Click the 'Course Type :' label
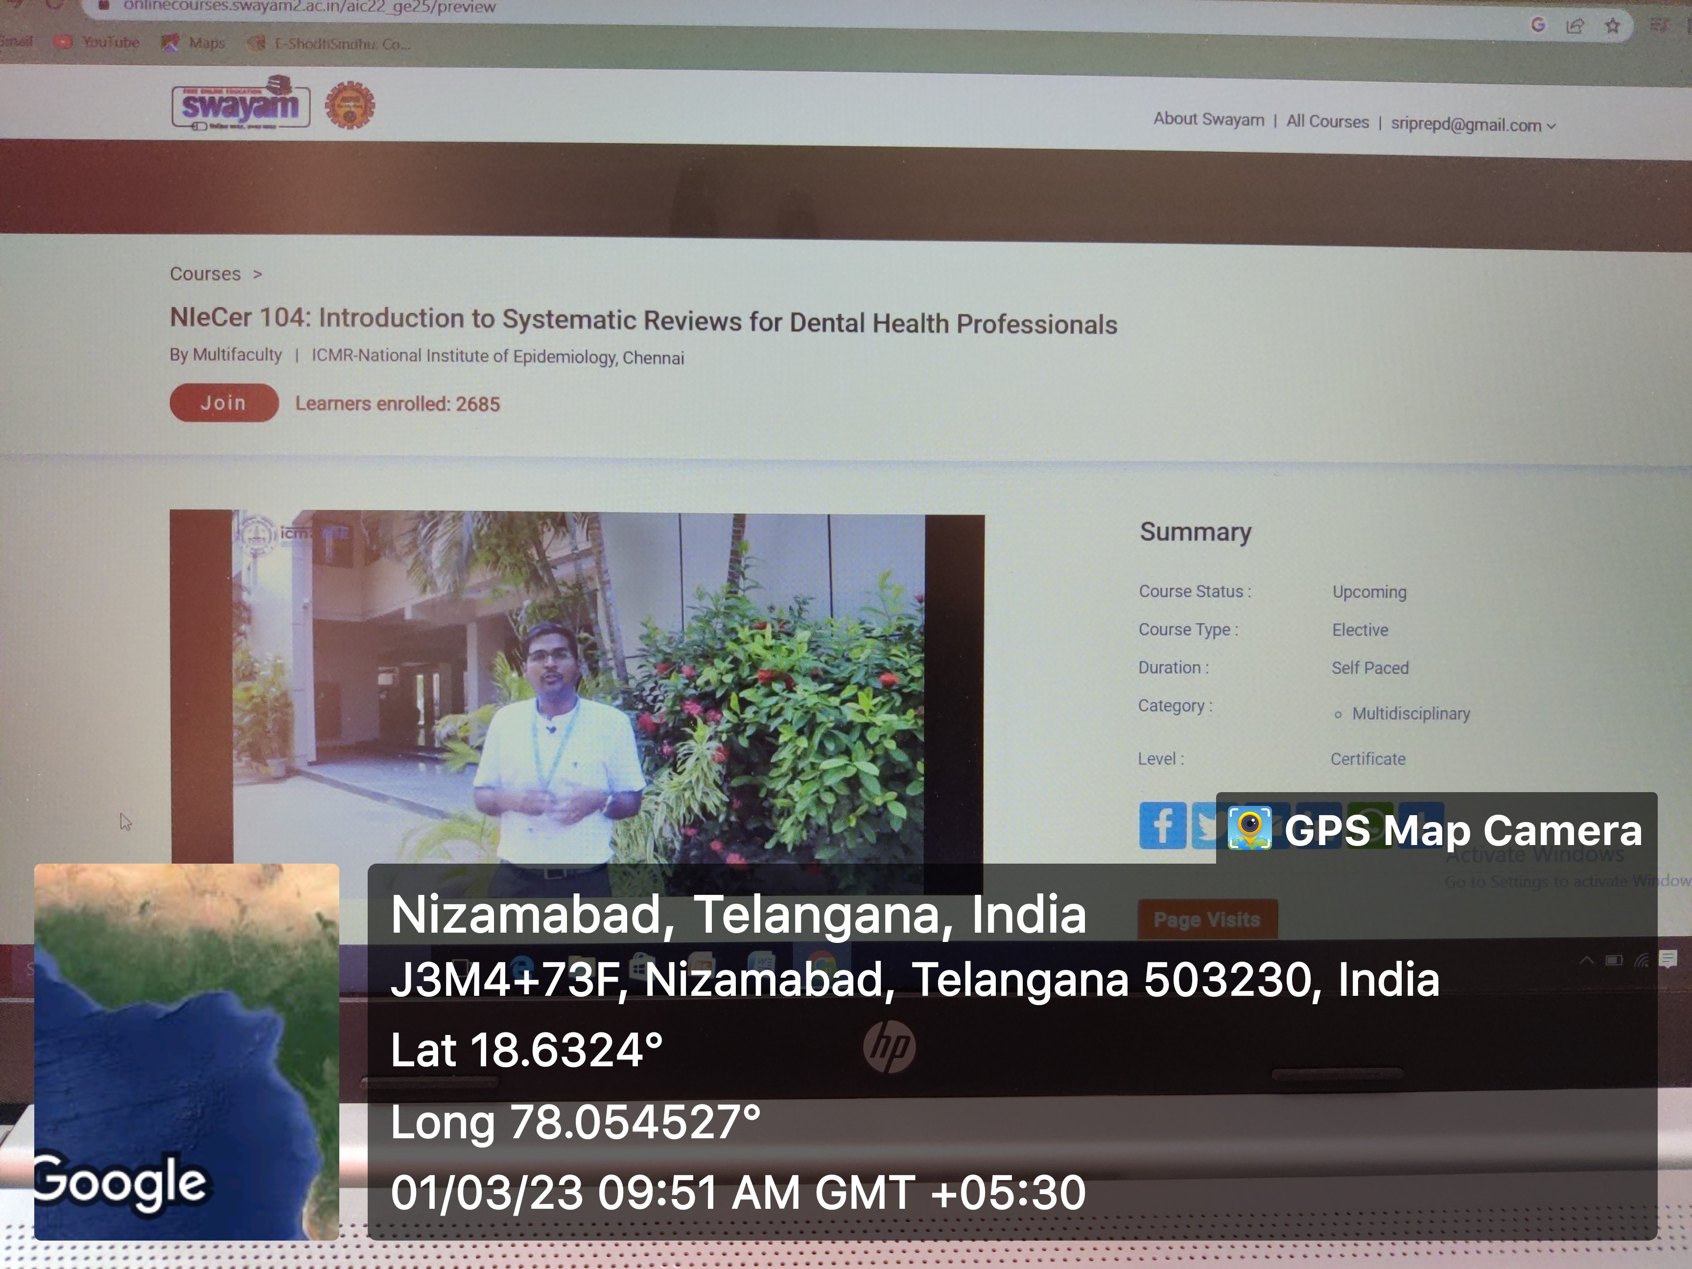 (x=1188, y=630)
